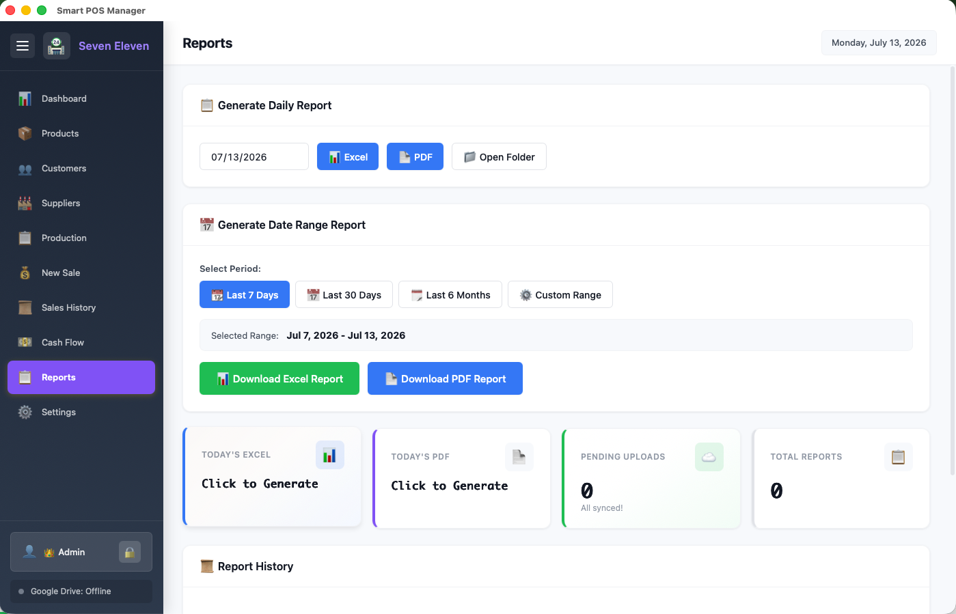Click the Seven Eleven store name
This screenshot has height=614, width=956.
pyautogui.click(x=114, y=46)
